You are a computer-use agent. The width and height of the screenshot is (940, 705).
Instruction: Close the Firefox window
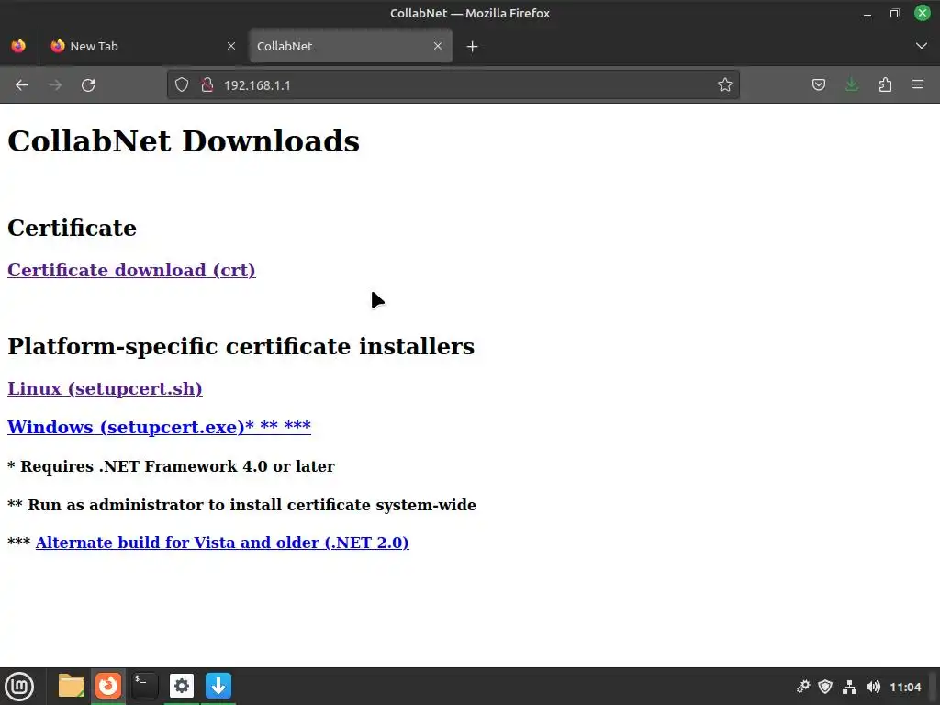[922, 13]
